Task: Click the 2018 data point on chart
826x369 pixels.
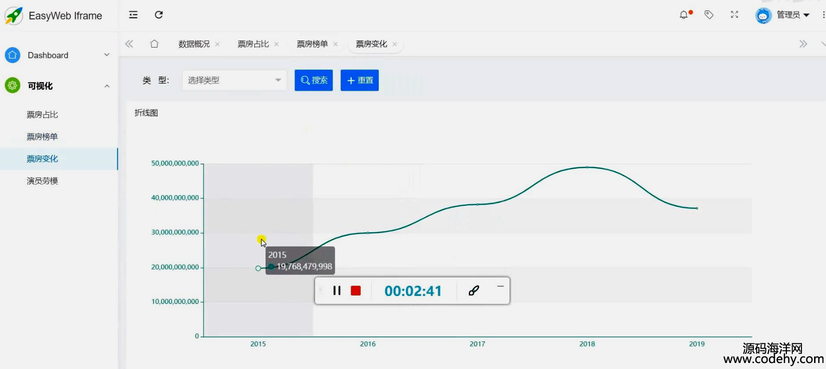Action: pyautogui.click(x=587, y=167)
